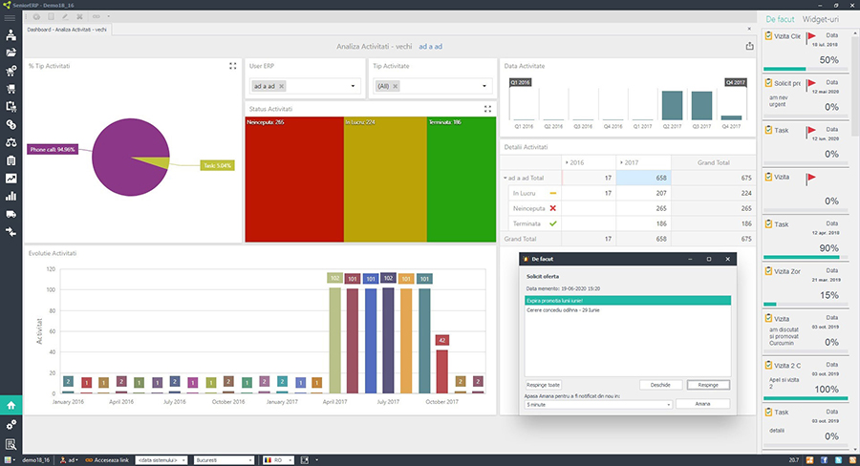Open the ad user dropdown in status bar
The height and width of the screenshot is (466, 860).
[69, 460]
